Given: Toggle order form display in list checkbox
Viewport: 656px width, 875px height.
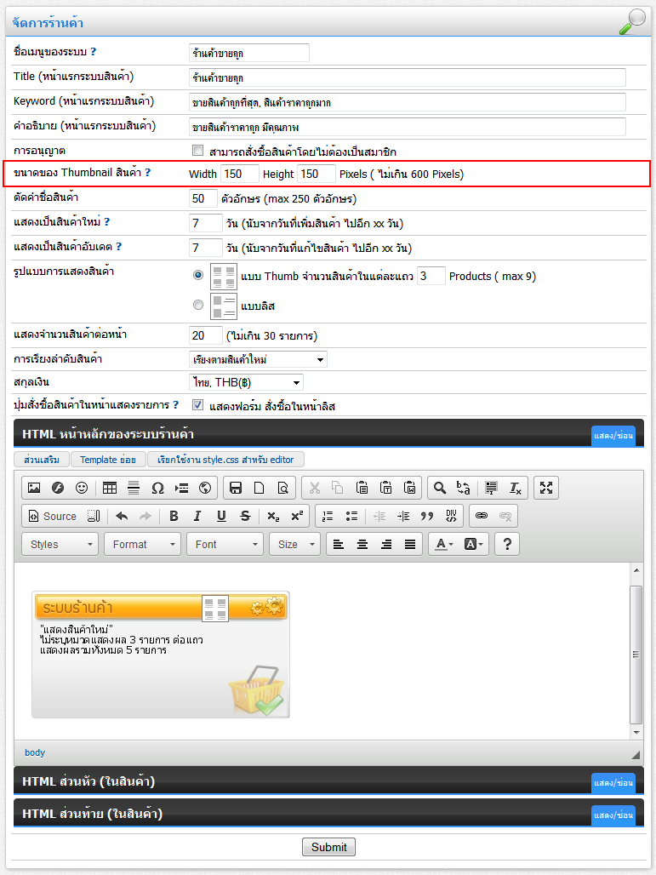Looking at the screenshot, I should coord(197,405).
